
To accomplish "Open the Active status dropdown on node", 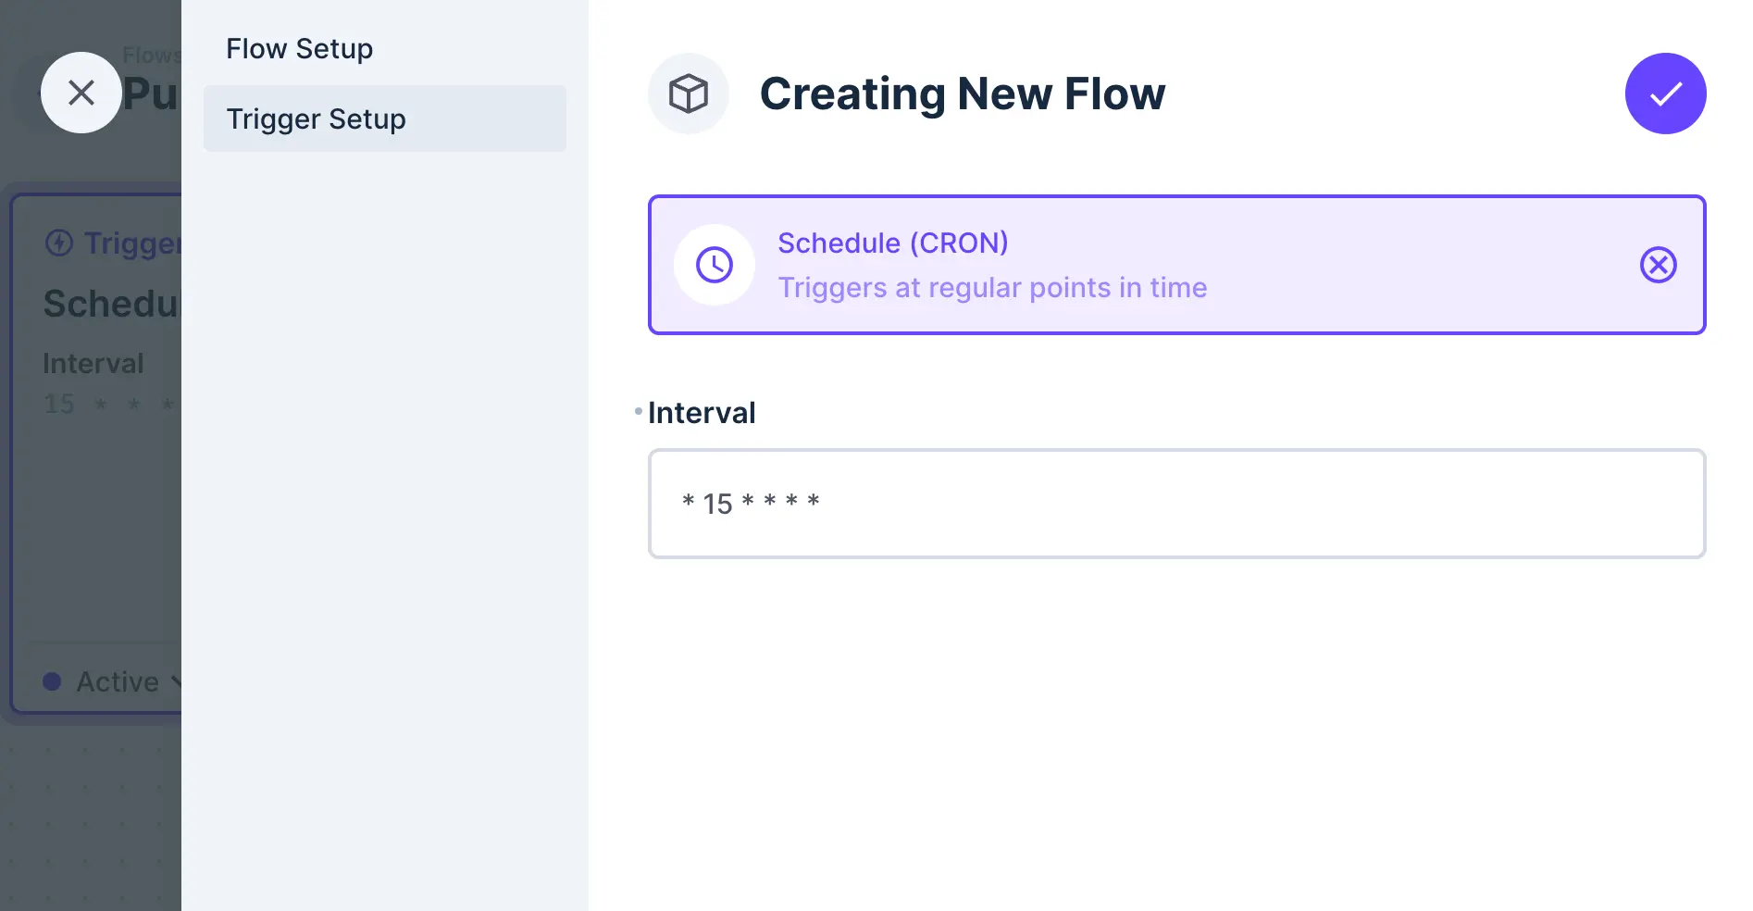I will (118, 681).
